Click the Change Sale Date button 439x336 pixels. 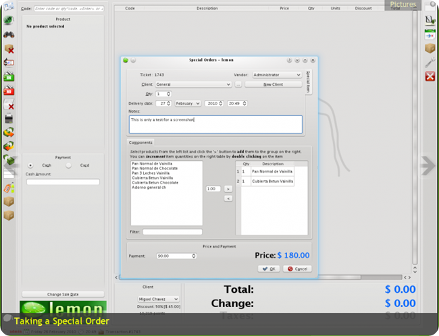coord(63,294)
